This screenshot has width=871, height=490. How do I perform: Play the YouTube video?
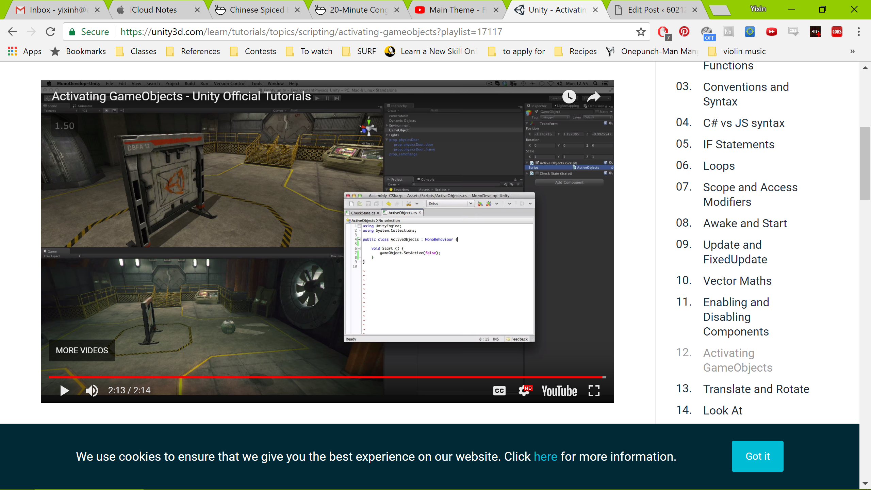pyautogui.click(x=64, y=390)
